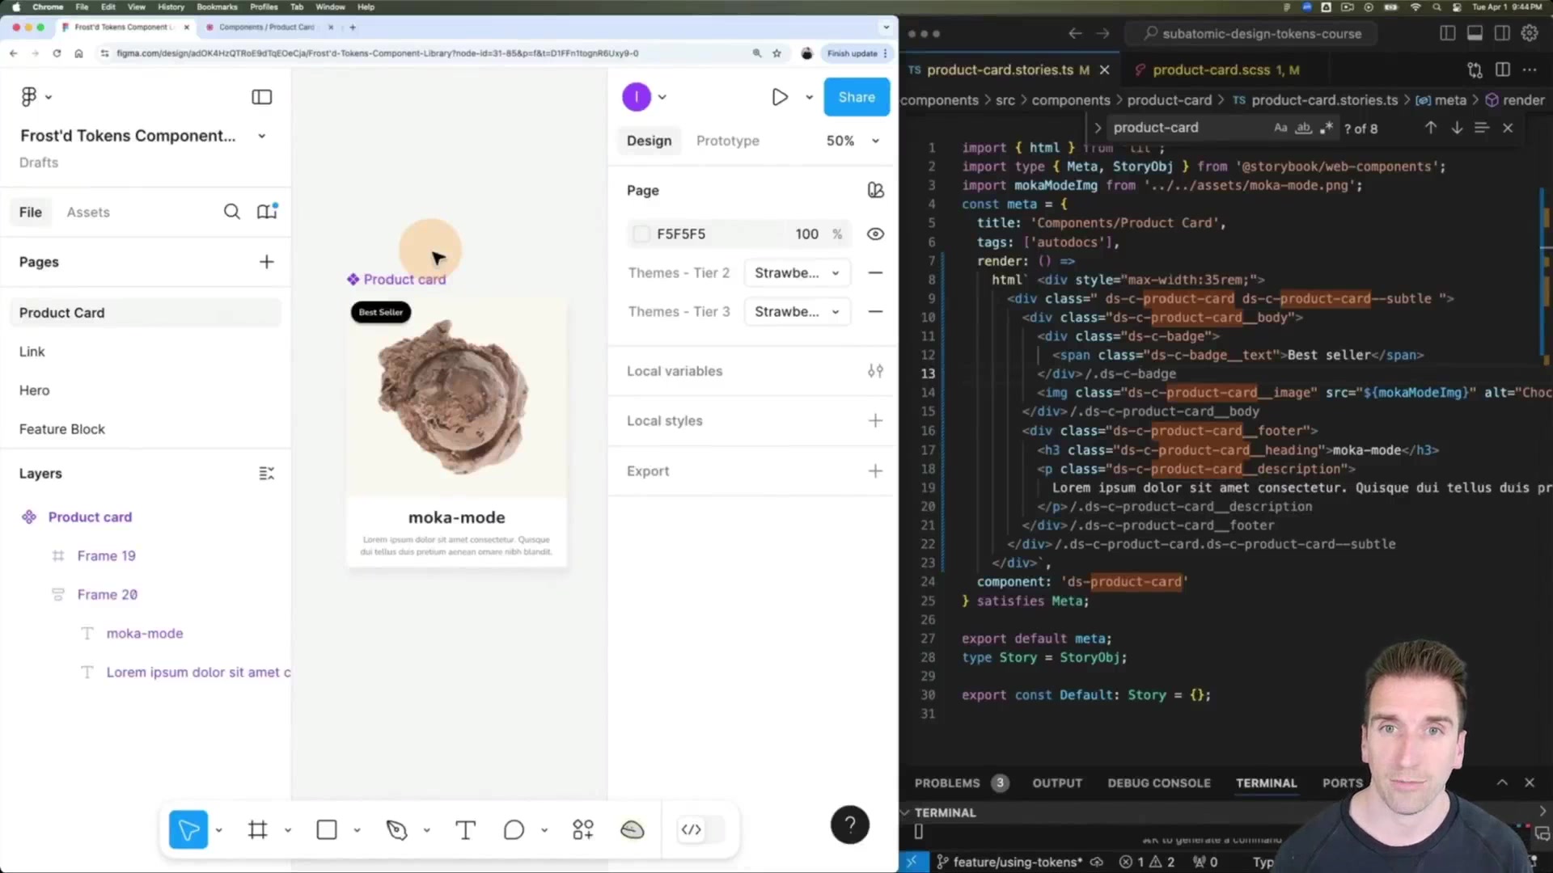Open the present options chevron beside play
The width and height of the screenshot is (1553, 873).
[x=809, y=97]
